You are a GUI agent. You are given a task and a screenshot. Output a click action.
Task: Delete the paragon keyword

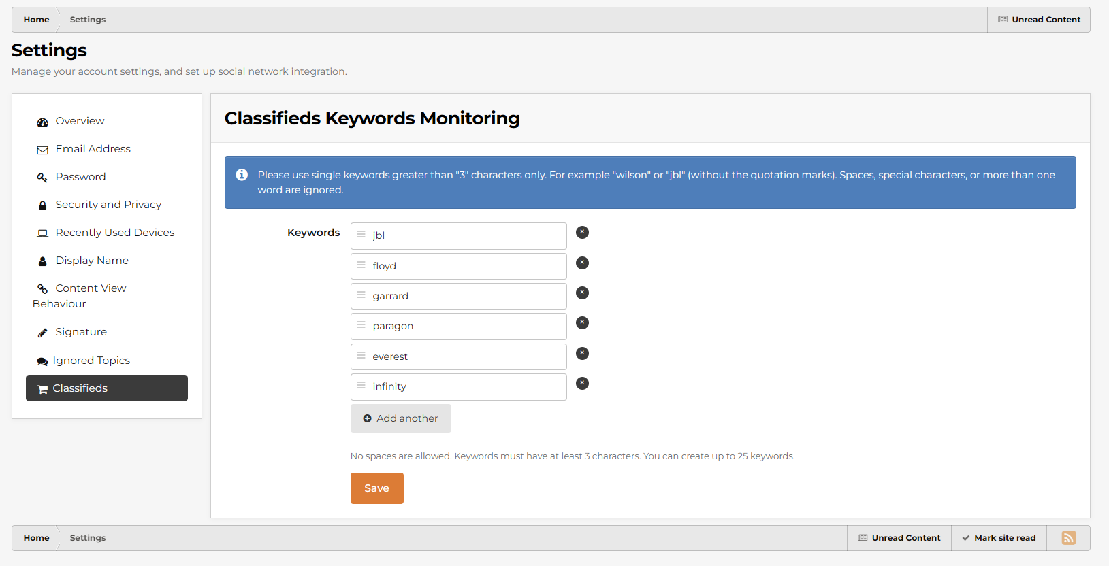[582, 323]
